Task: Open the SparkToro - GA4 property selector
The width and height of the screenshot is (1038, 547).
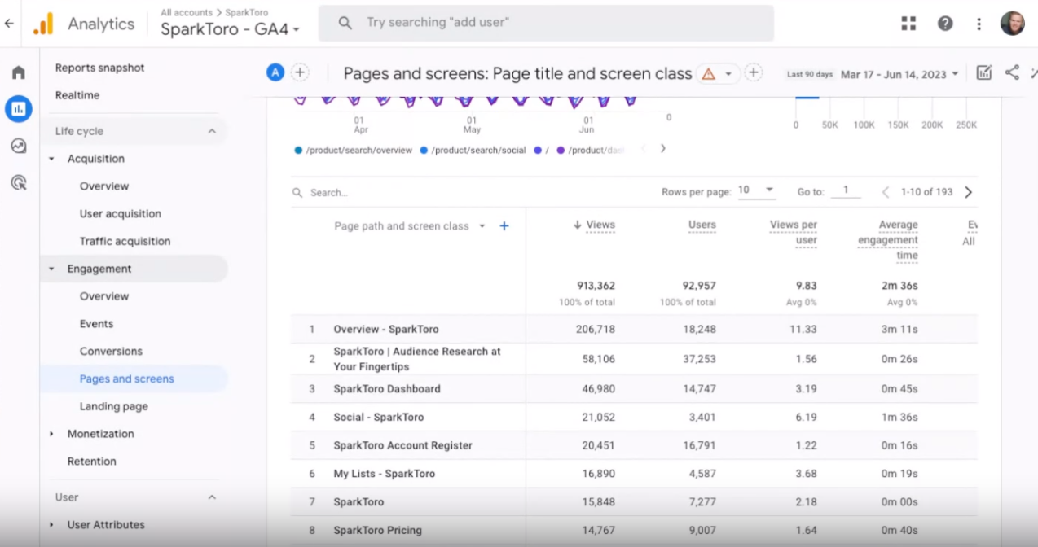Action: click(x=231, y=29)
